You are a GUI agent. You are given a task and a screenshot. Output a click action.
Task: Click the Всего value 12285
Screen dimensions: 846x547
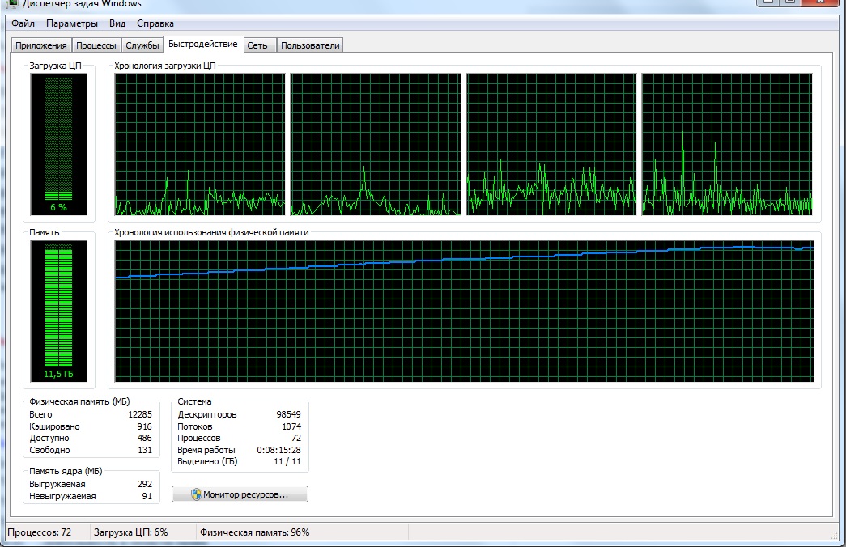click(x=140, y=414)
